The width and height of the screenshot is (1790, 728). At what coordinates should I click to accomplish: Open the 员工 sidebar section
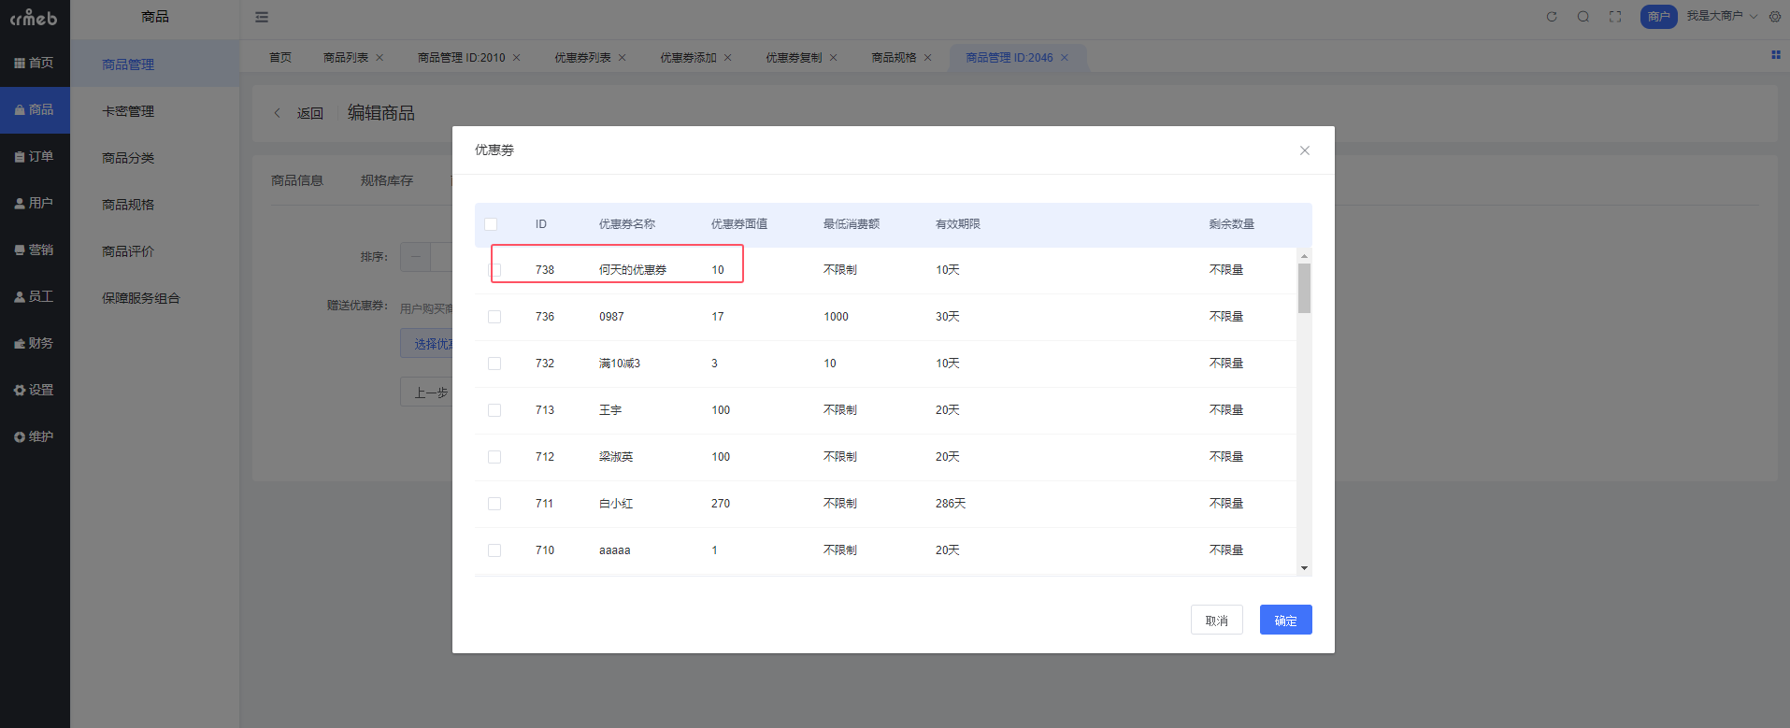click(35, 296)
